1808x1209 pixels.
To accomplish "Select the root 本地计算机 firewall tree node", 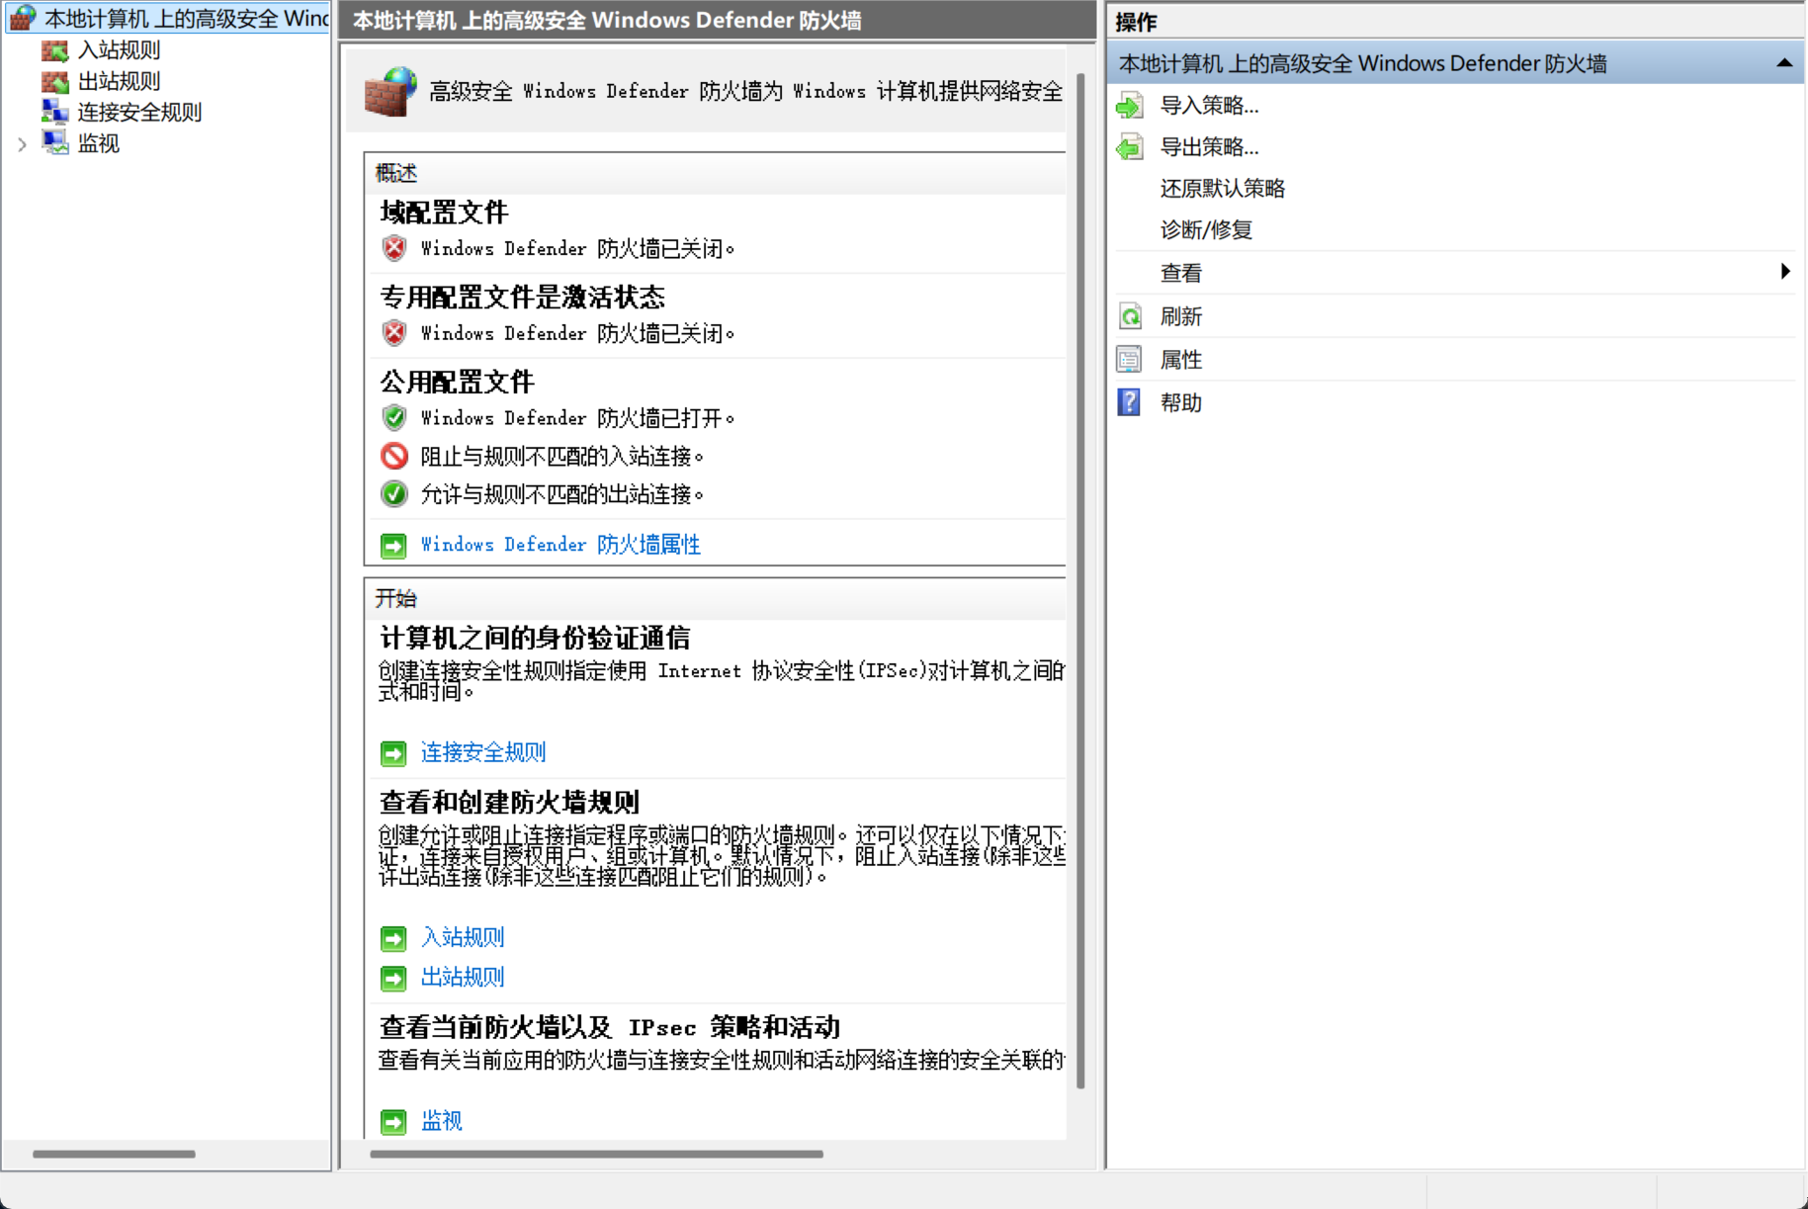I will tap(168, 18).
